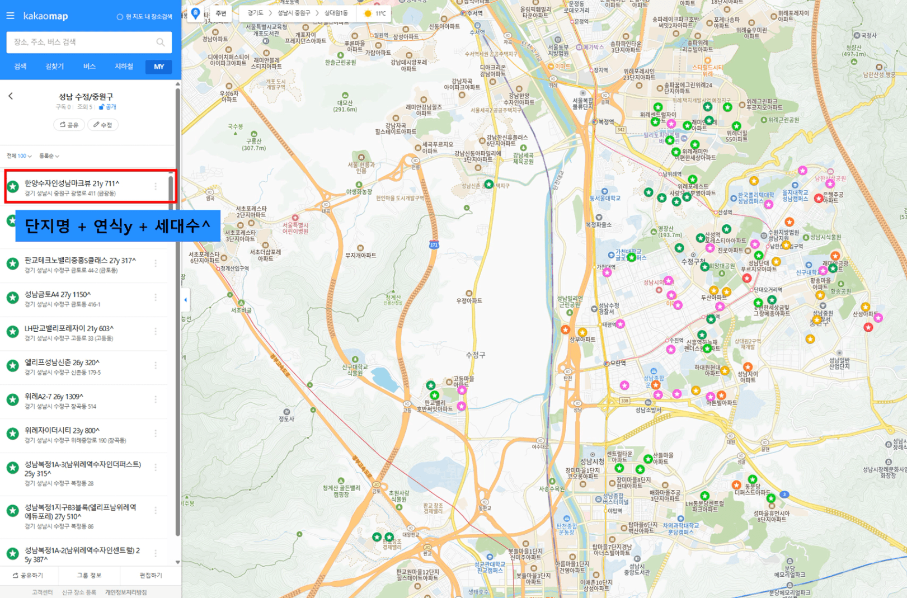Expand the 성남시 중원구 breadcrumb selector
Image resolution: width=907 pixels, height=598 pixels.
294,13
